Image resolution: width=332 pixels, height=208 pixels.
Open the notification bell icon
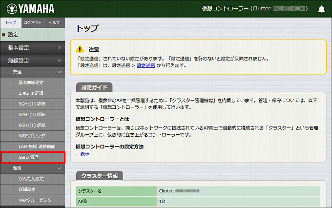pyautogui.click(x=321, y=9)
